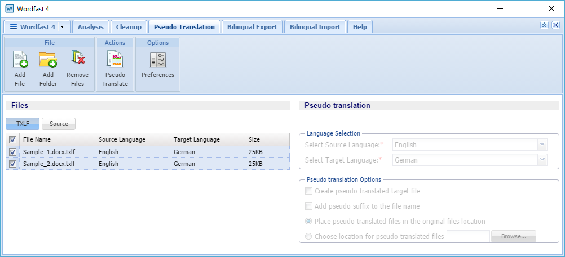Click German in the Sample_2.docx.txlf row
The width and height of the screenshot is (565, 257).
[184, 164]
